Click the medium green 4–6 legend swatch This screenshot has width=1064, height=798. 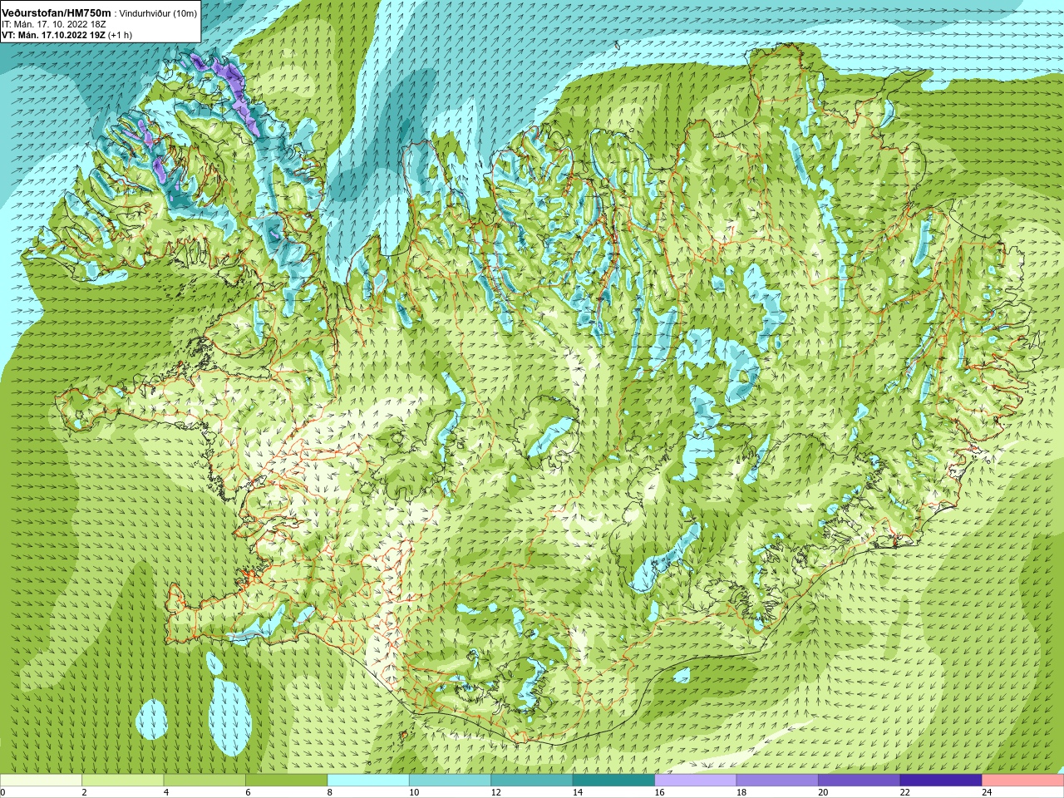204,781
